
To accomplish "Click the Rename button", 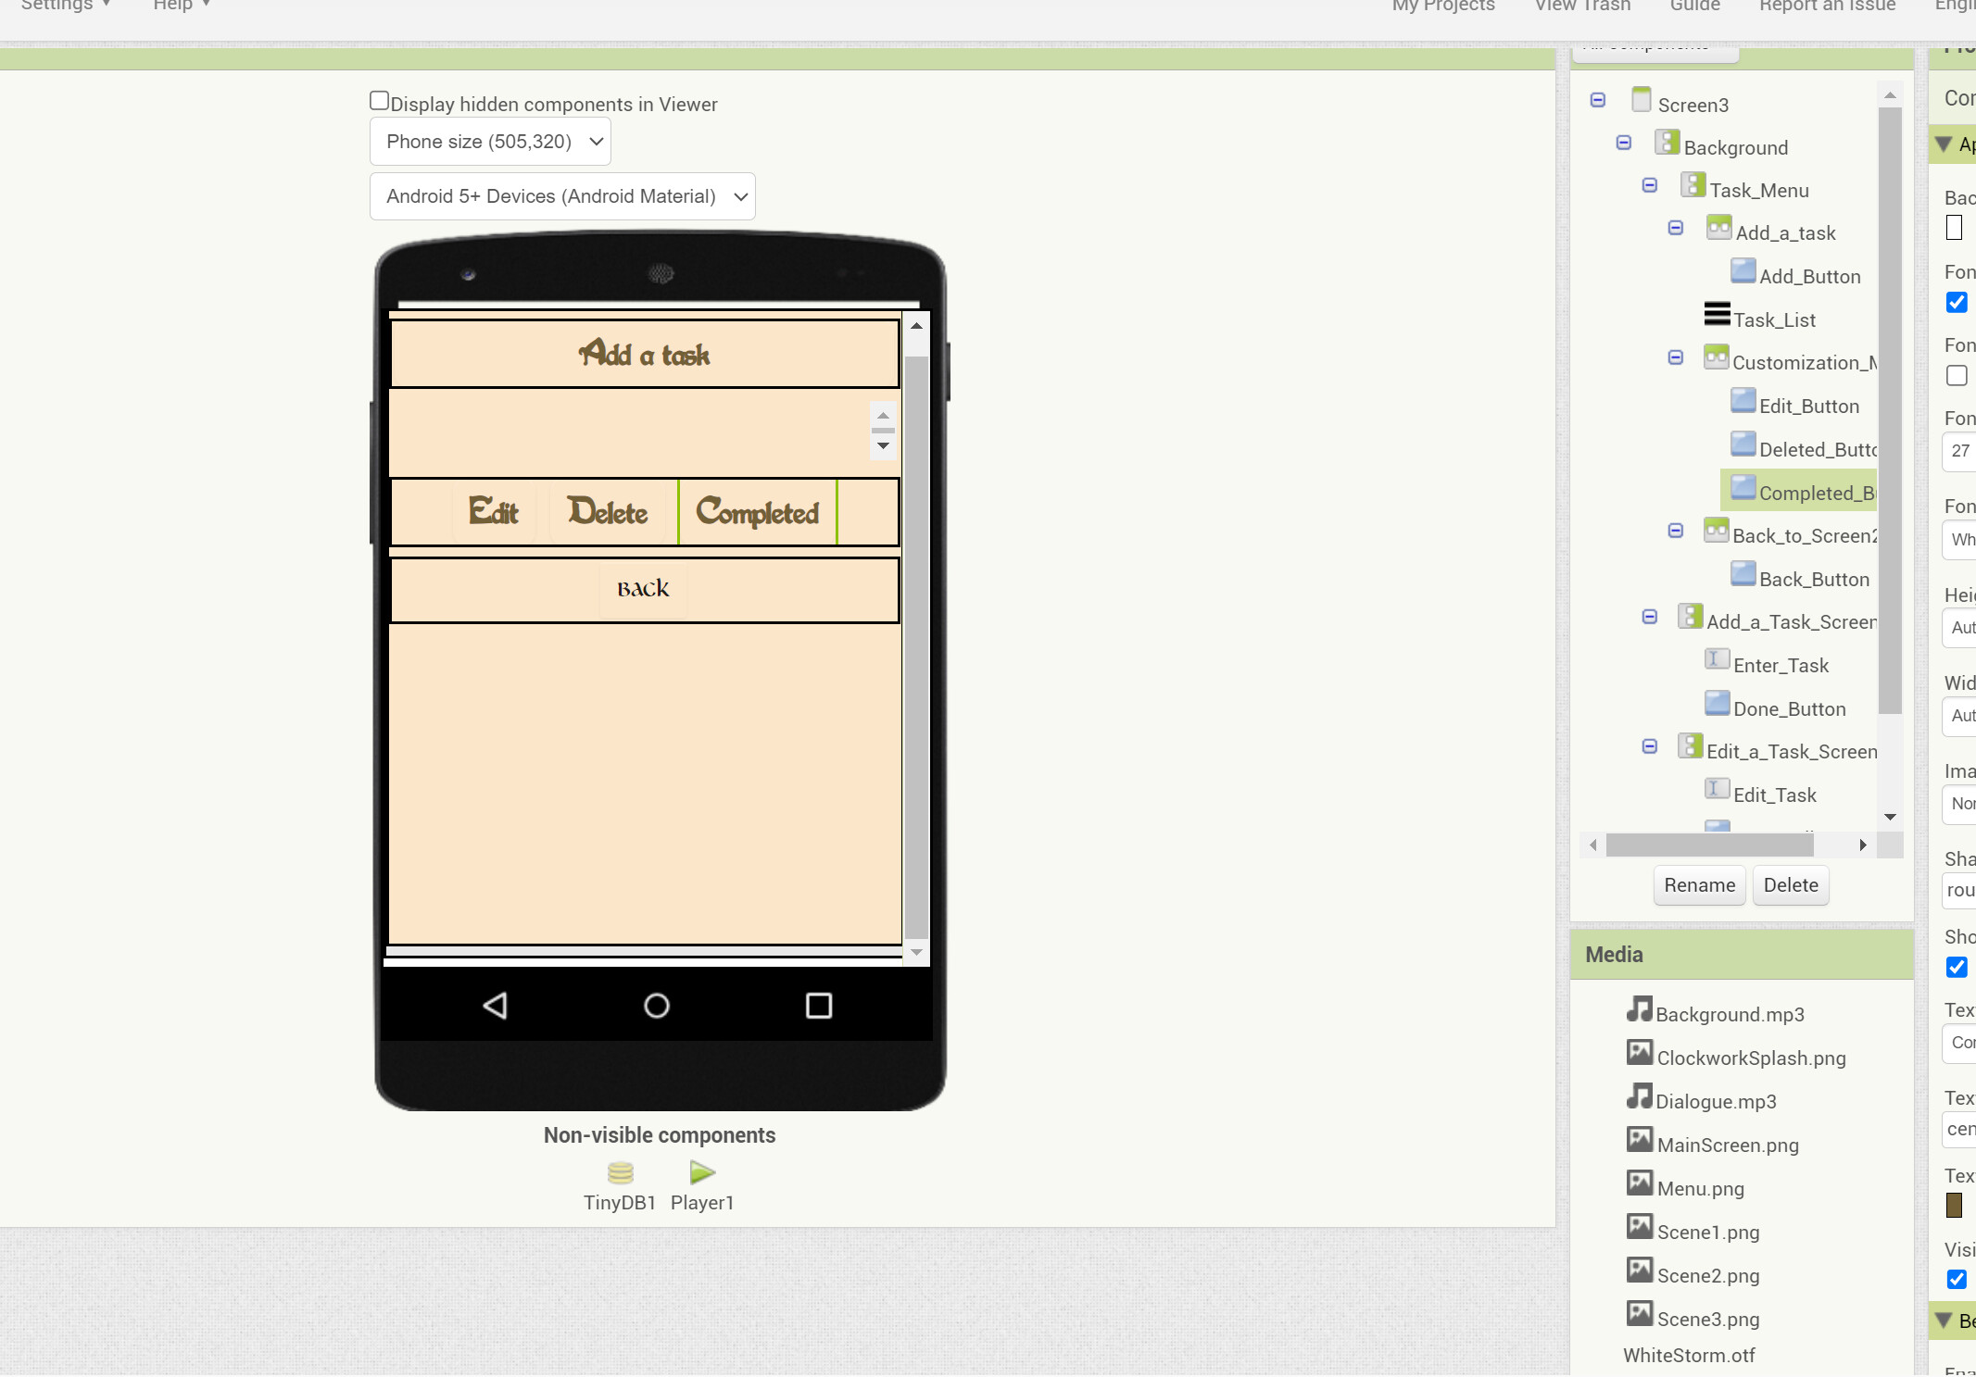I will (x=1698, y=885).
